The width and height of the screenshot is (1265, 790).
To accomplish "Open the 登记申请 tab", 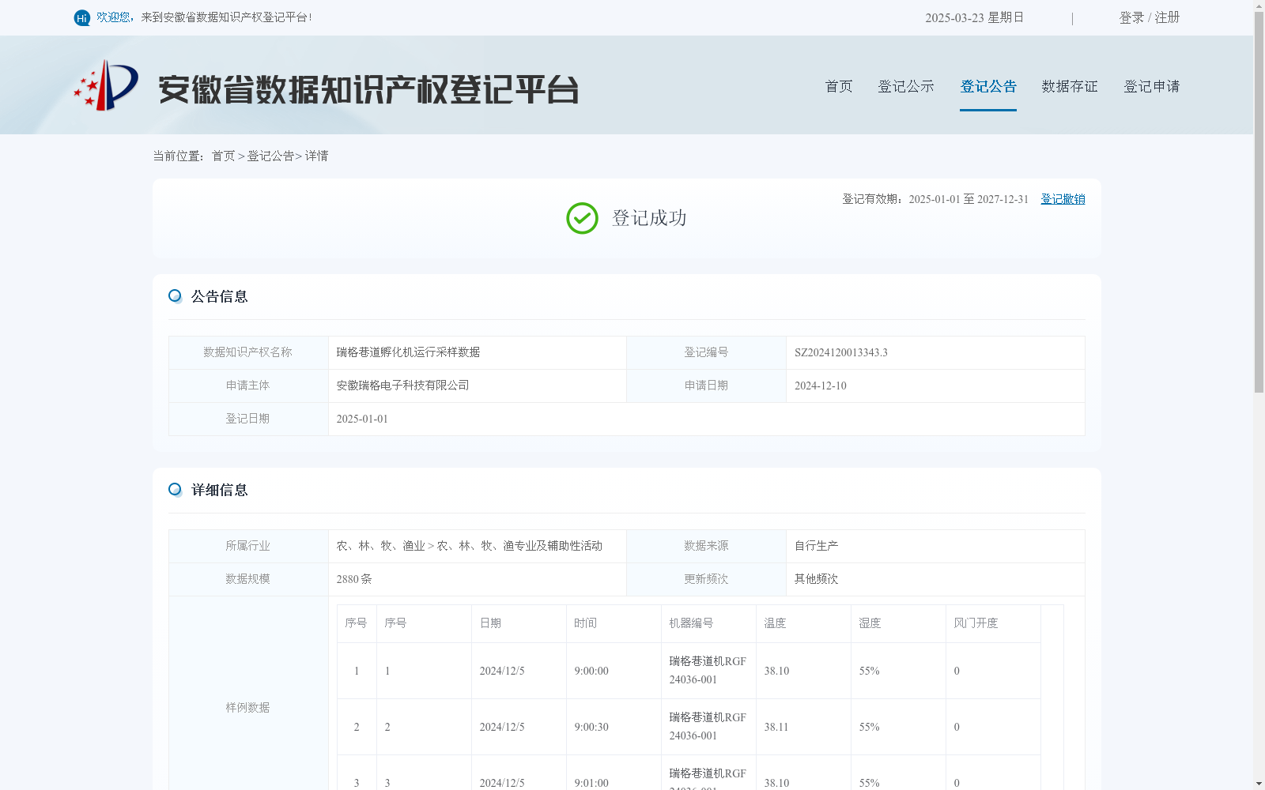I will point(1152,86).
